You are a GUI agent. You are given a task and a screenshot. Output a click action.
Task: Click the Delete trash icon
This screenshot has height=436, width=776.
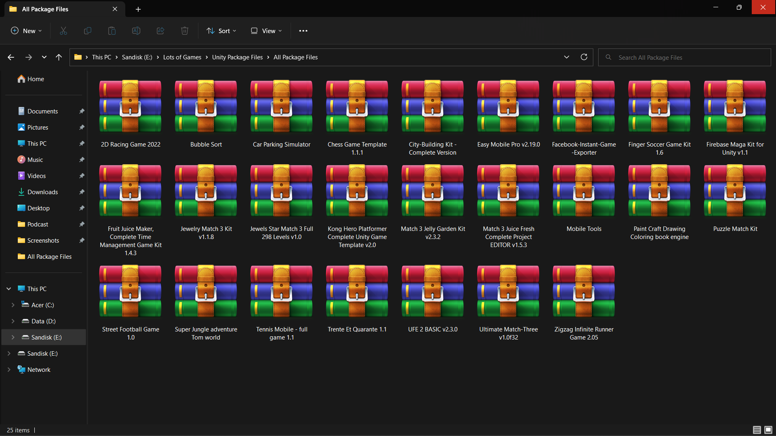tap(185, 31)
